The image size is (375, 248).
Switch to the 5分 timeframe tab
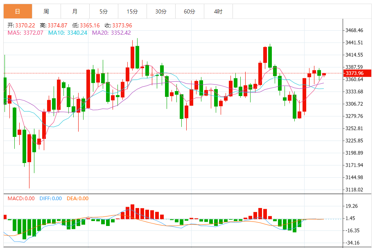[x=104, y=11]
